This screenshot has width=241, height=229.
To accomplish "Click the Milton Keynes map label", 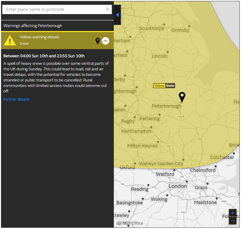I will [143, 146].
